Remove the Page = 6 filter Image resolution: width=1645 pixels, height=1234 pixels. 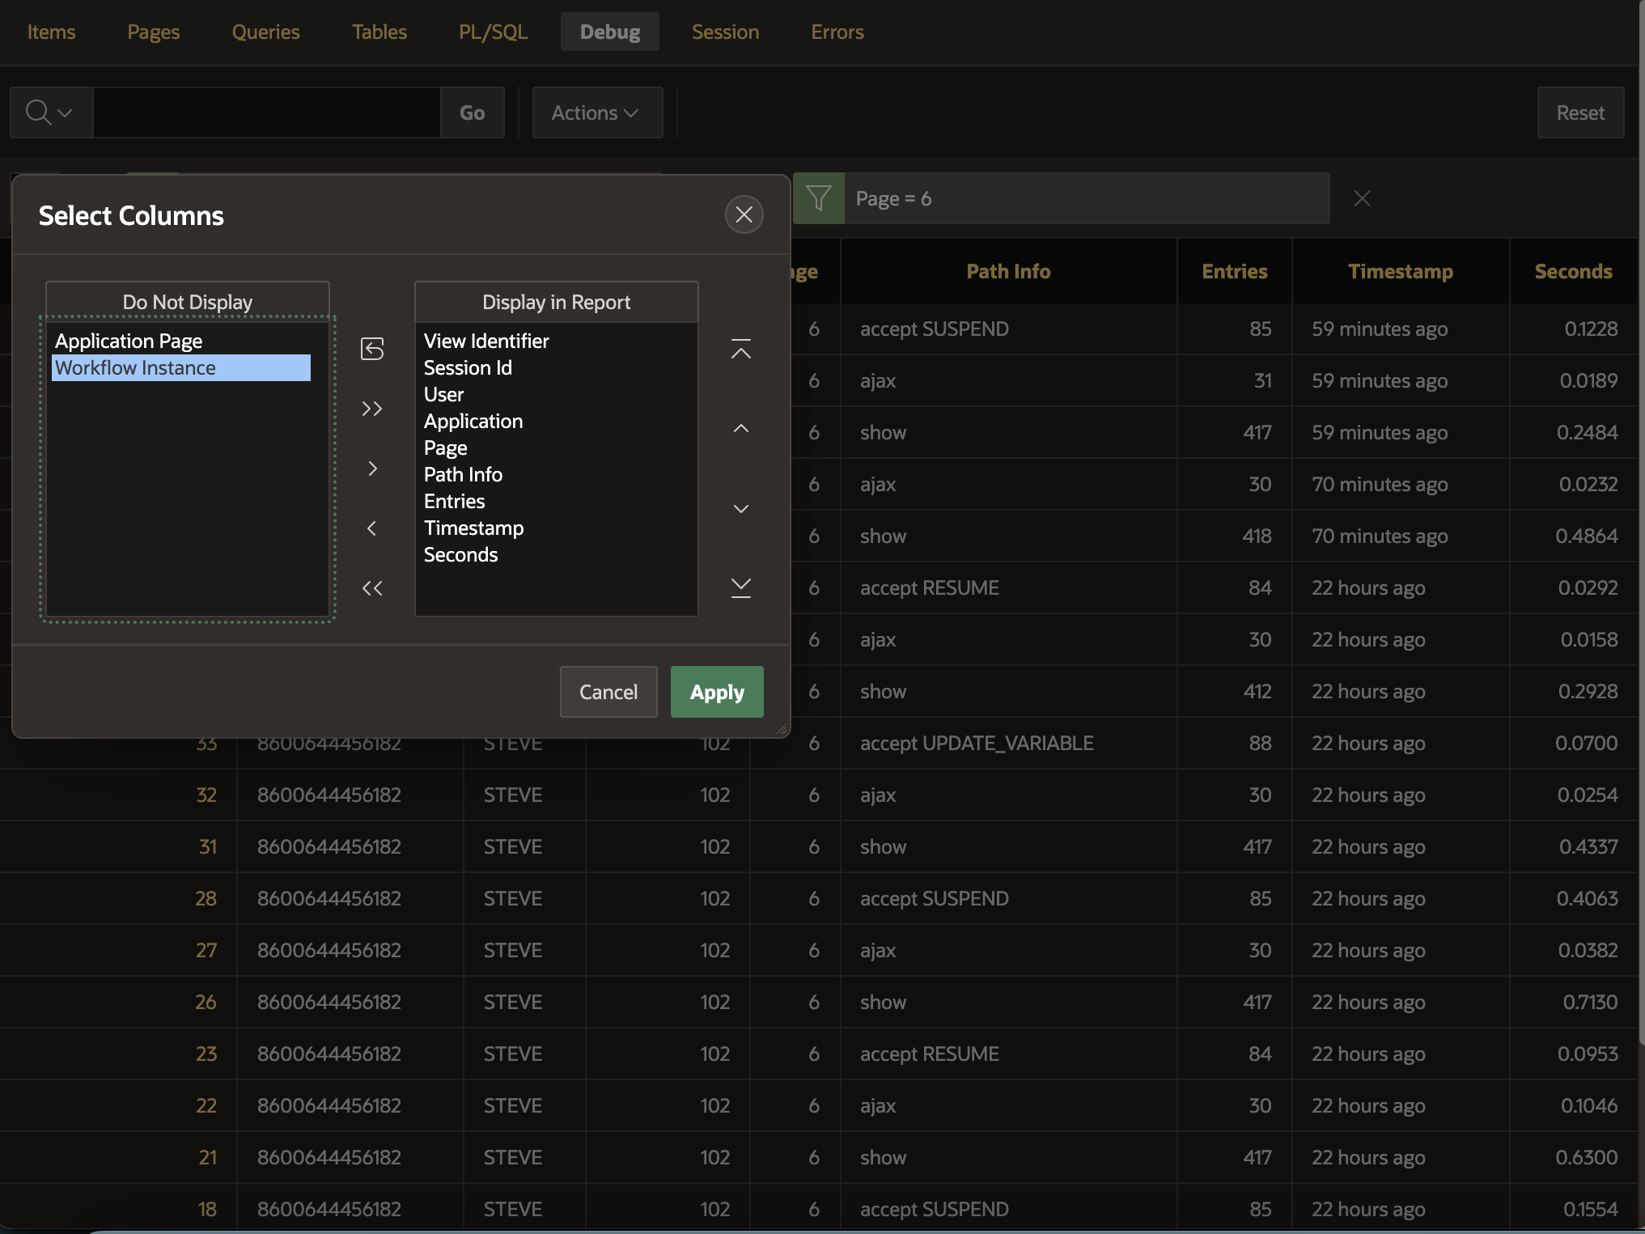[1362, 197]
